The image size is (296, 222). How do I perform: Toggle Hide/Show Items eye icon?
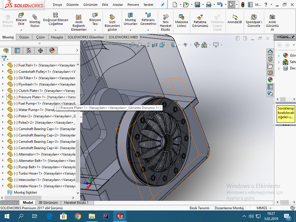pyautogui.click(x=185, y=45)
